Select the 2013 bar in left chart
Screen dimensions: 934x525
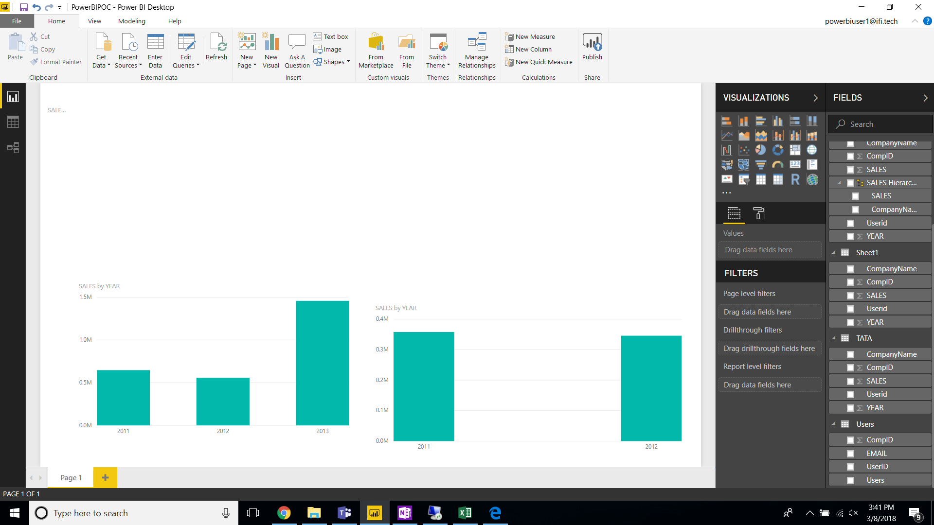(323, 363)
